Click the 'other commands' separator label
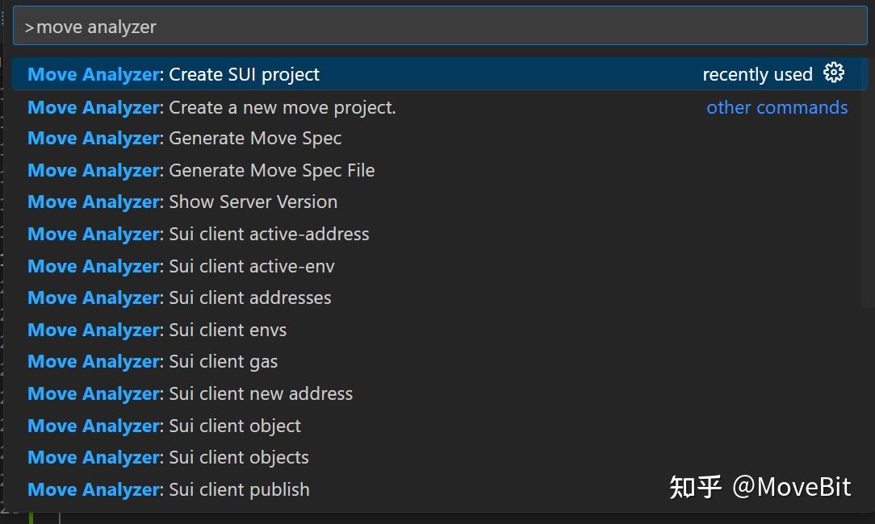 777,107
